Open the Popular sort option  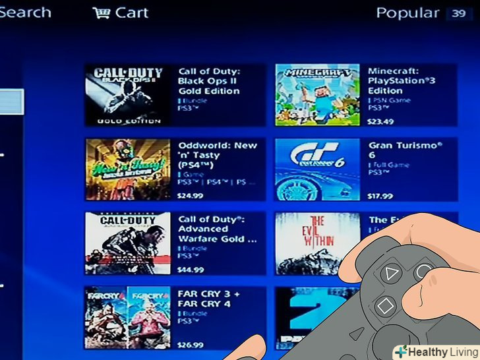[x=407, y=13]
